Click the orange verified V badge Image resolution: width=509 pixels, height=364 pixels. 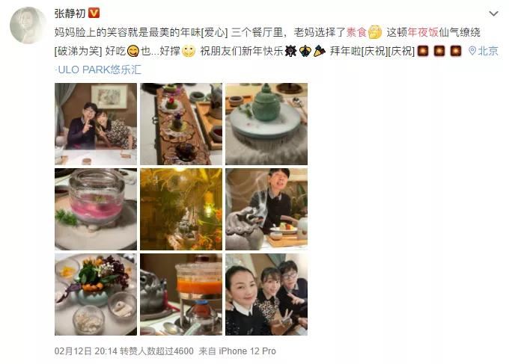[94, 13]
